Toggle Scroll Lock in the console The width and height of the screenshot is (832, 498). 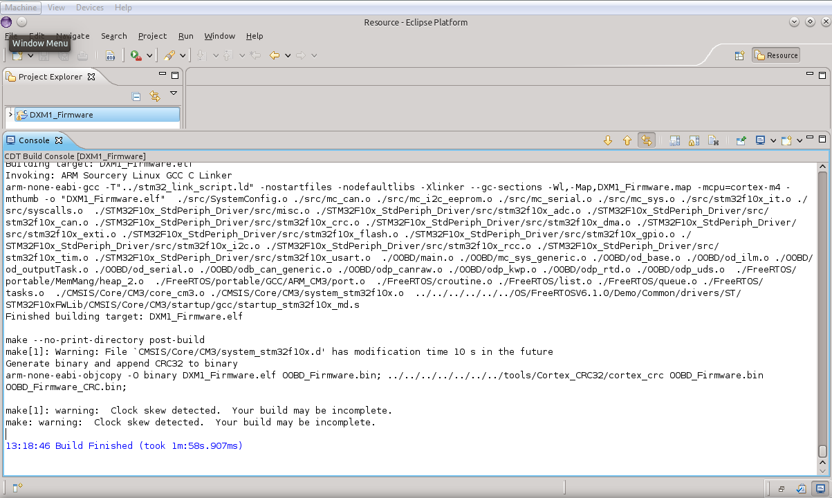tap(694, 140)
